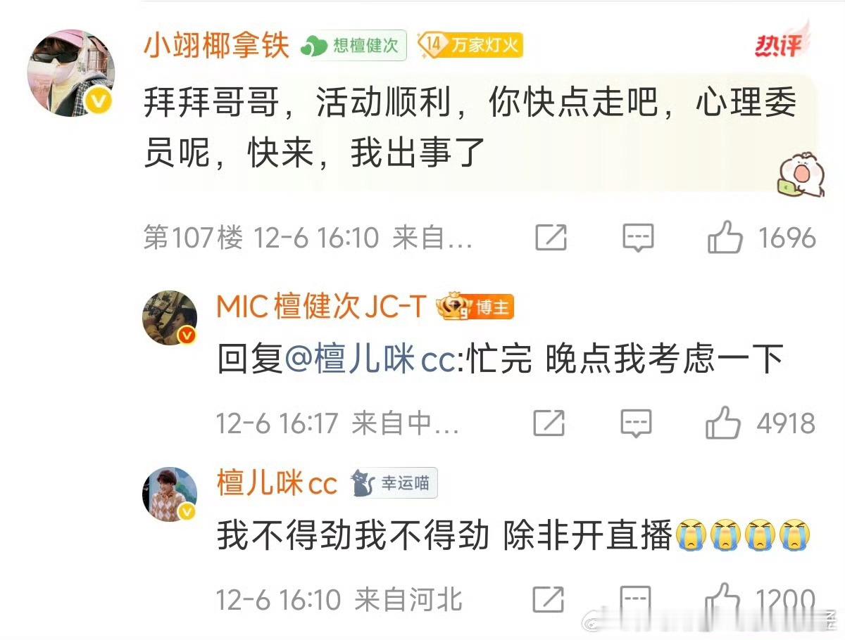The width and height of the screenshot is (845, 640).
Task: Tap the 幸运喵 cat badge
Action: [x=394, y=483]
